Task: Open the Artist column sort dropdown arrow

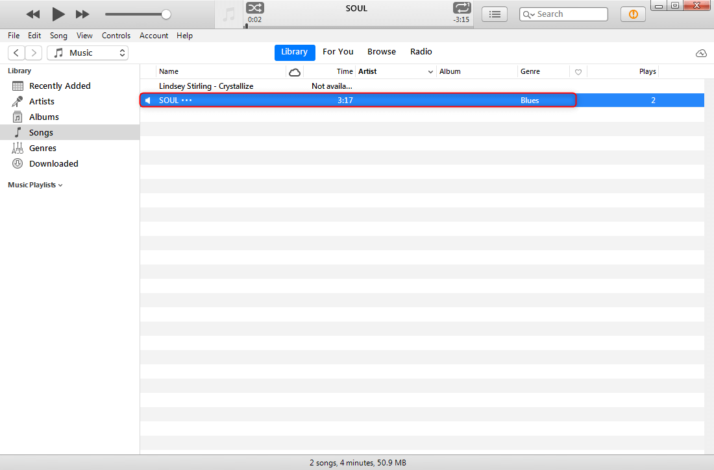Action: click(430, 72)
